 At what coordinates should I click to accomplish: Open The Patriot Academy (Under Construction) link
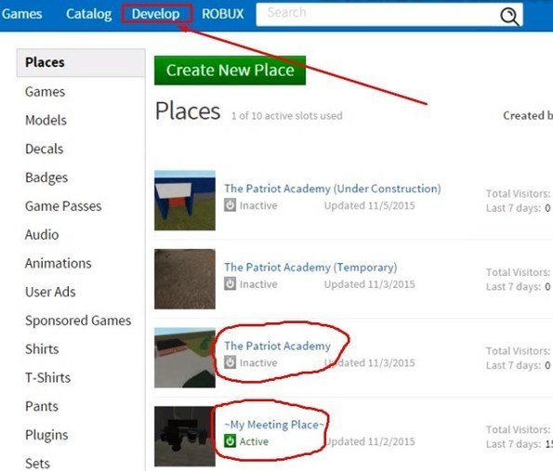[333, 189]
